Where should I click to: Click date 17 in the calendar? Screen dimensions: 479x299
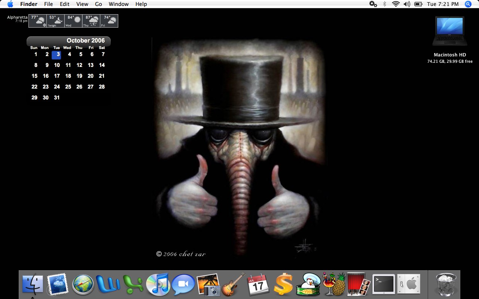(x=57, y=76)
